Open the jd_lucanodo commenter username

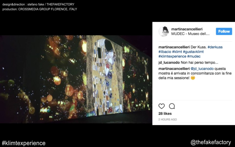click(x=169, y=63)
